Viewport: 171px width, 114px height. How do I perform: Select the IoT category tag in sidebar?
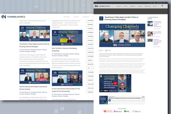(89, 68)
